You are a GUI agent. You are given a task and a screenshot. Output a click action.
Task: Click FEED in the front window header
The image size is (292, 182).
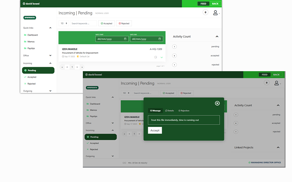[x=264, y=74]
